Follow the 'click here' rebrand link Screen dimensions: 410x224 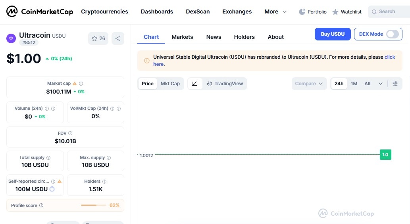pos(390,57)
